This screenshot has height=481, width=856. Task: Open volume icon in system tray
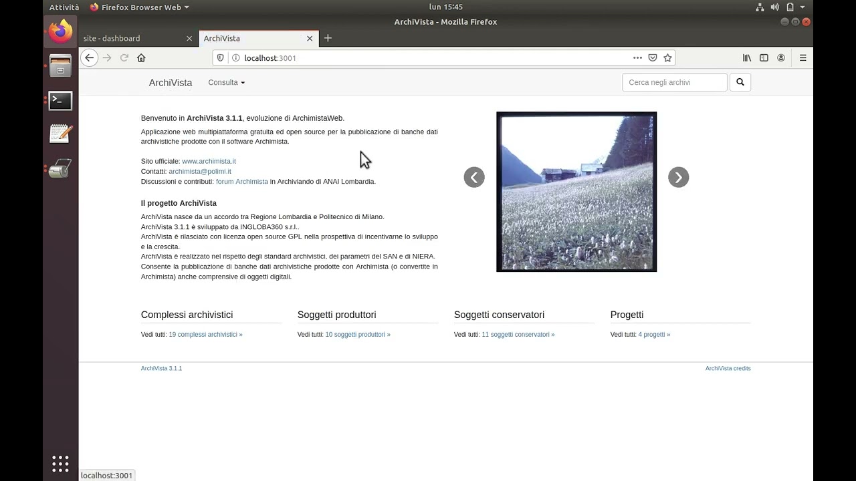[775, 7]
